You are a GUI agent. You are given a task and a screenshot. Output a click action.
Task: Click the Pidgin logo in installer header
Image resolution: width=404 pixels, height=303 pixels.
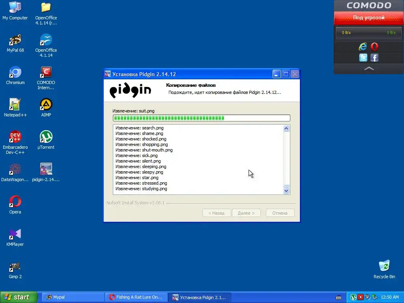coord(130,90)
